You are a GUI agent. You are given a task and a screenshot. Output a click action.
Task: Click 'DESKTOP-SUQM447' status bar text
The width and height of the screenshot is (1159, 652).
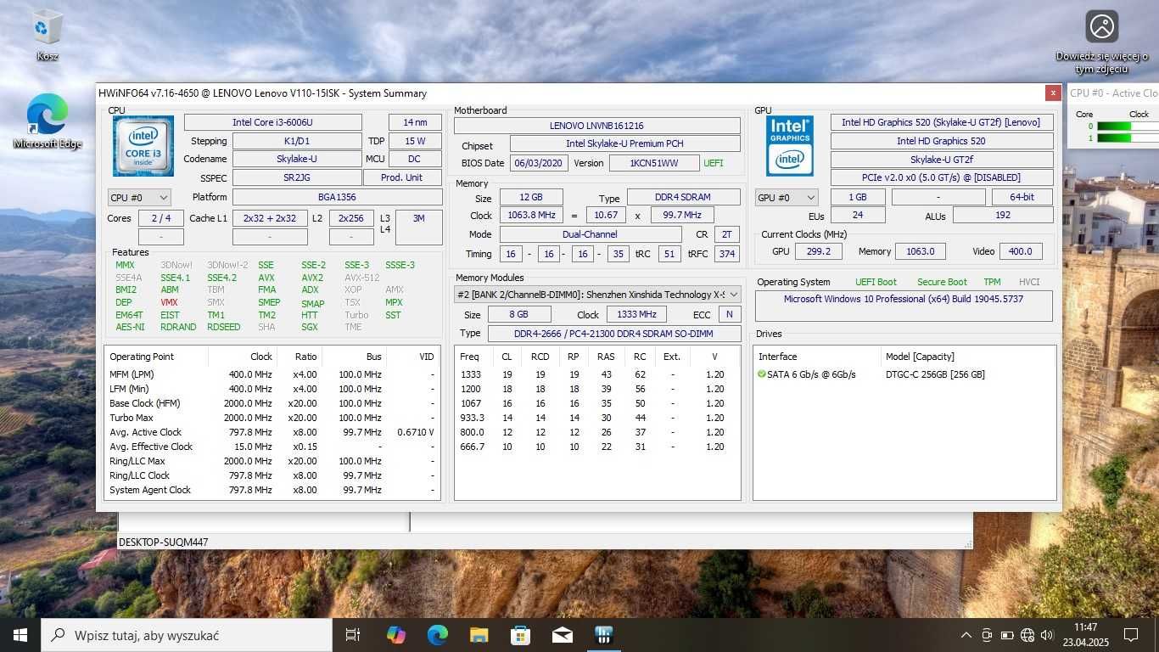pos(163,542)
